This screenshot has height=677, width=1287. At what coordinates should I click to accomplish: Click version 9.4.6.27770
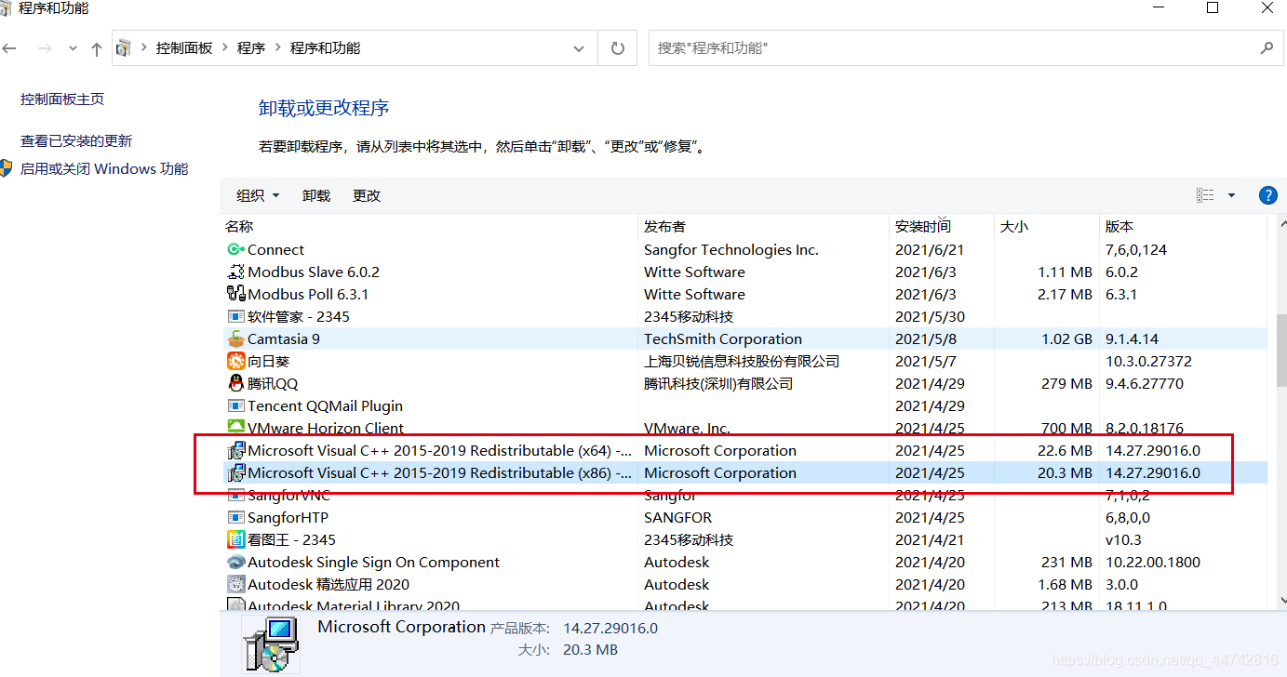click(x=1145, y=383)
